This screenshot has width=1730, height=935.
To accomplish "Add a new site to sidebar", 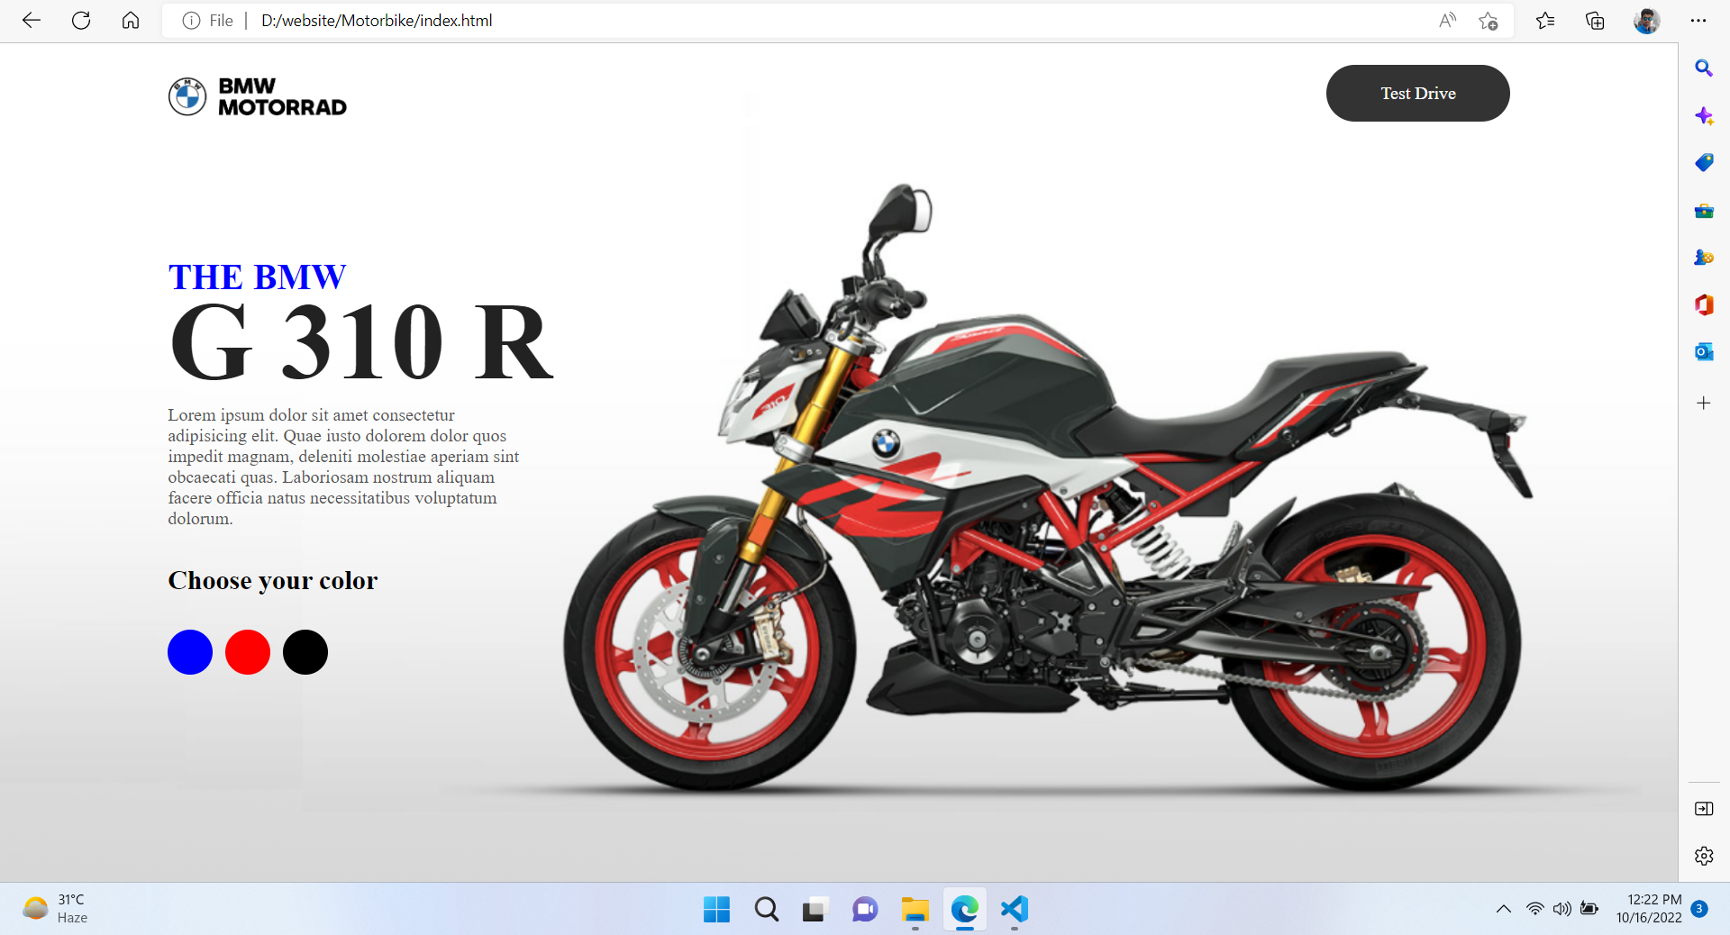I will 1703,403.
